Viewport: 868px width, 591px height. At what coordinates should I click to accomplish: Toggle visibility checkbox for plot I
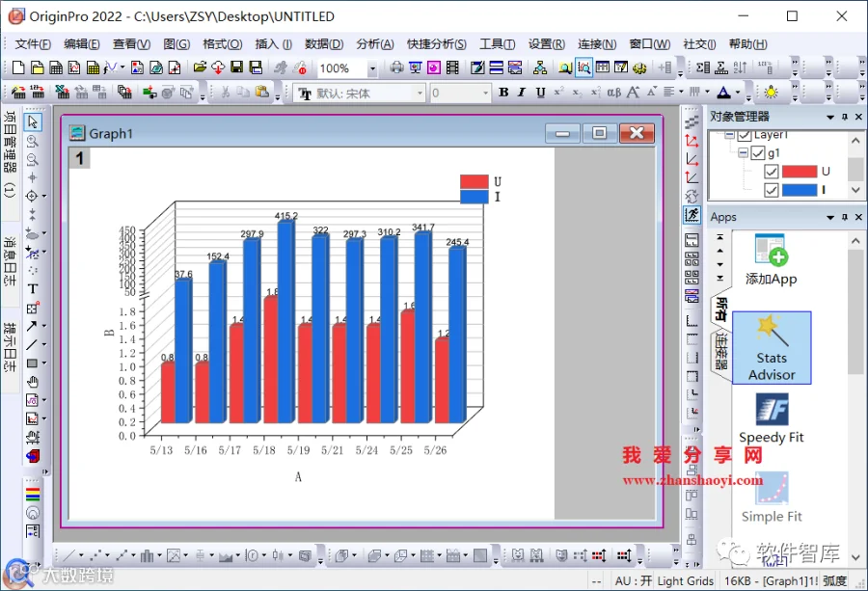click(772, 190)
